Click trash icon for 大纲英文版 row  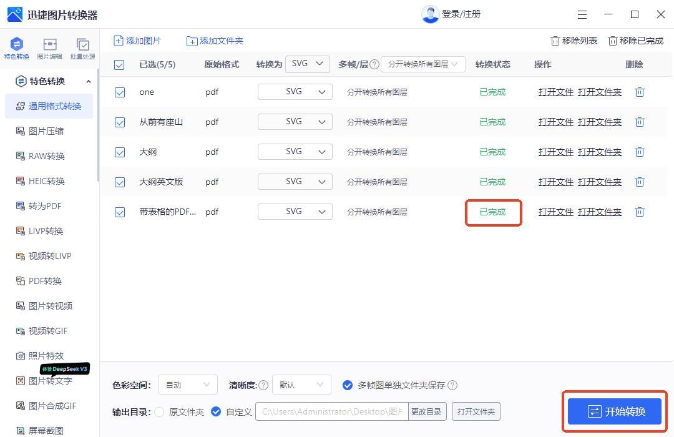(x=639, y=182)
